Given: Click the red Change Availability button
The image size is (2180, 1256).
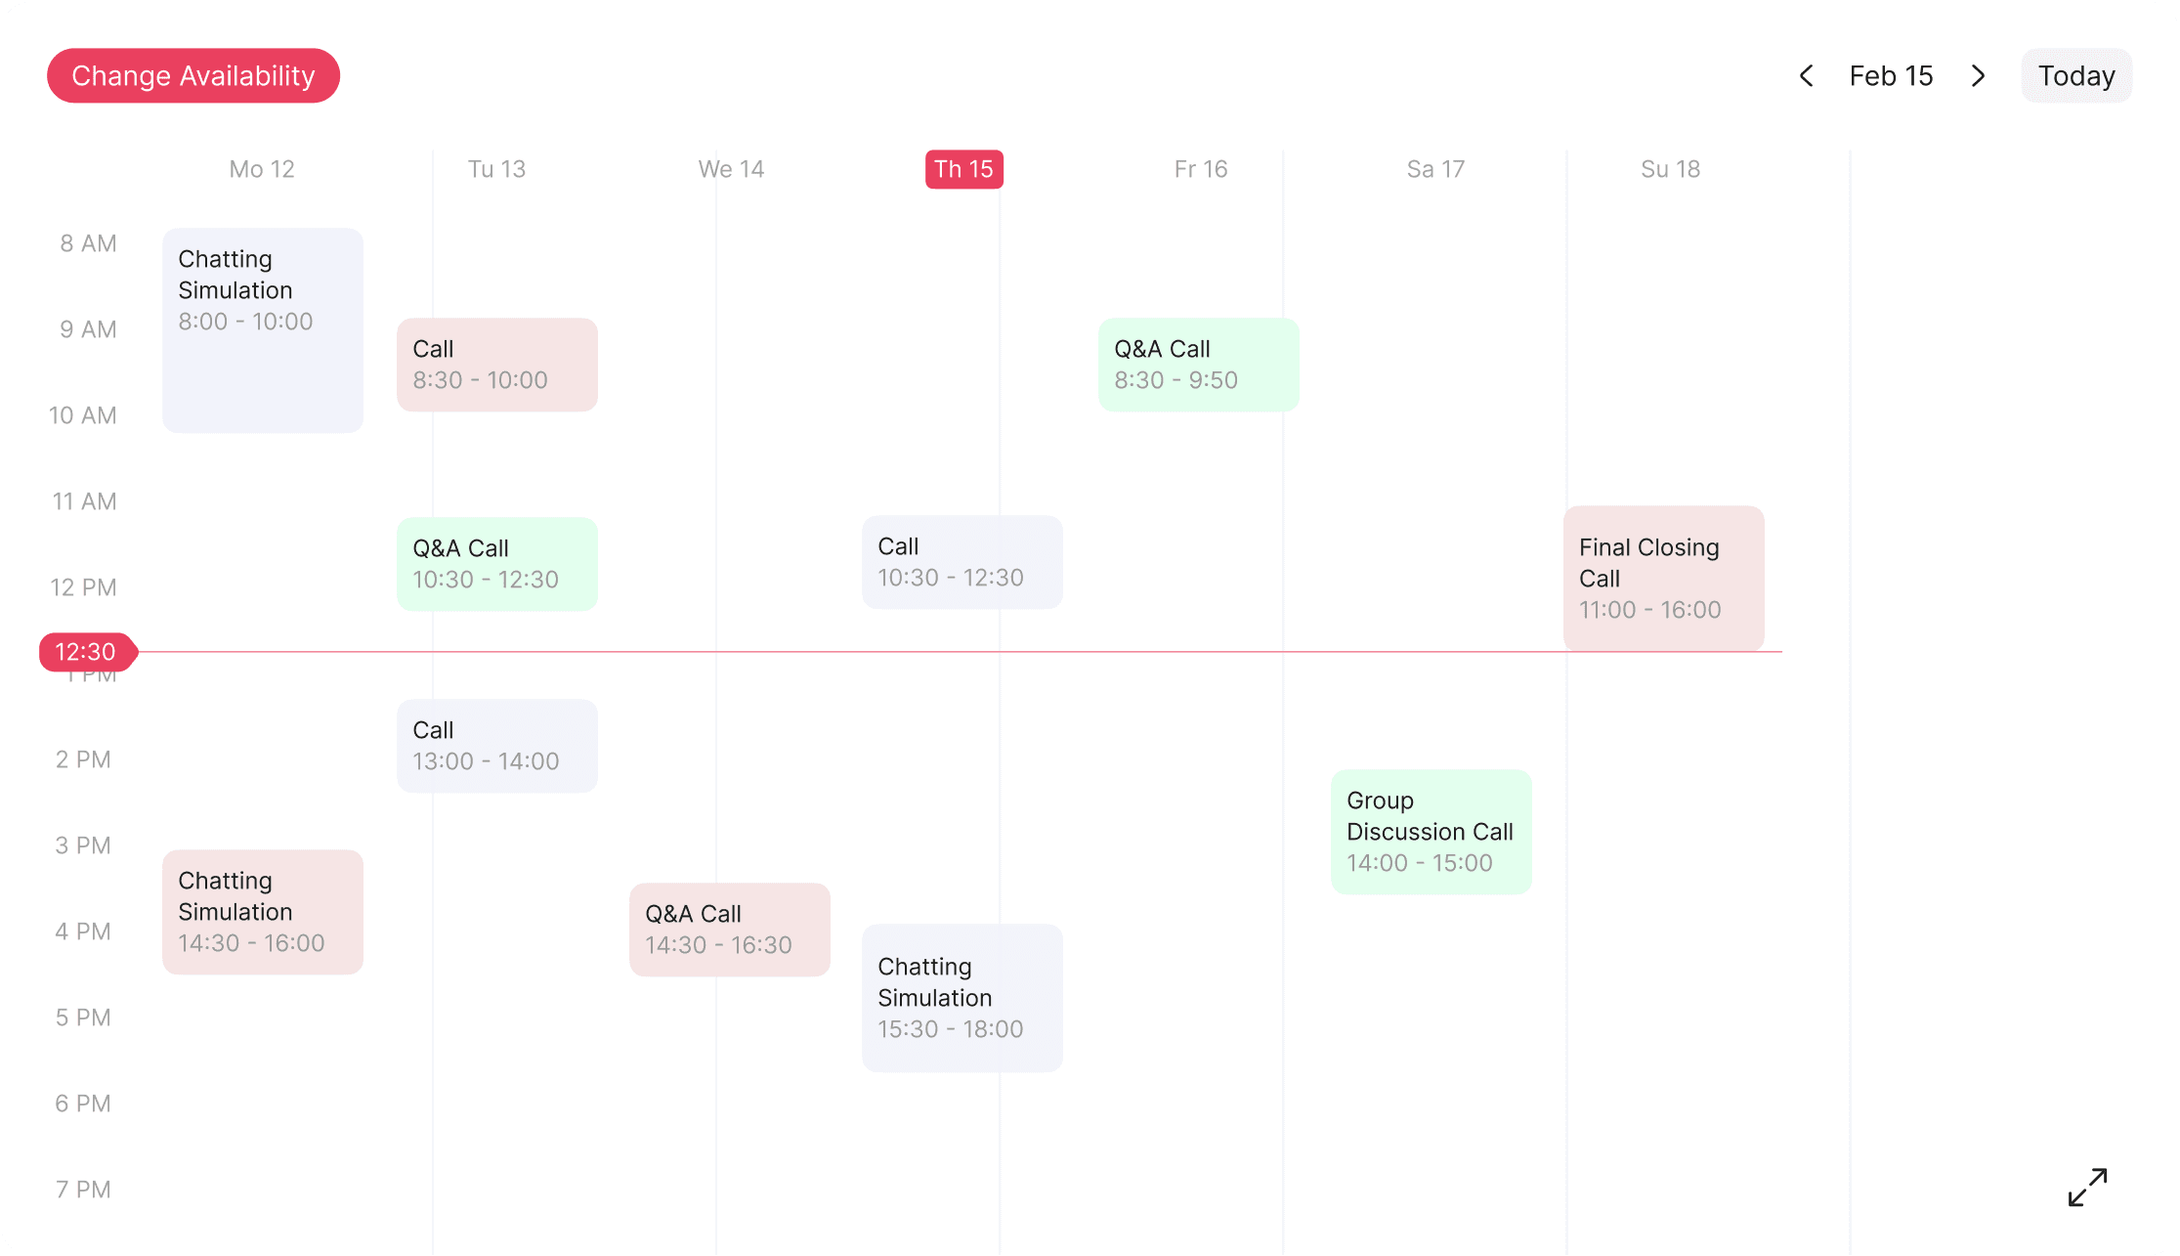Looking at the screenshot, I should 193,75.
